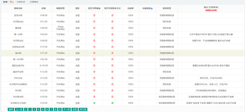Jump to the 末页 page
The height and width of the screenshot is (112, 245).
coord(74,109)
